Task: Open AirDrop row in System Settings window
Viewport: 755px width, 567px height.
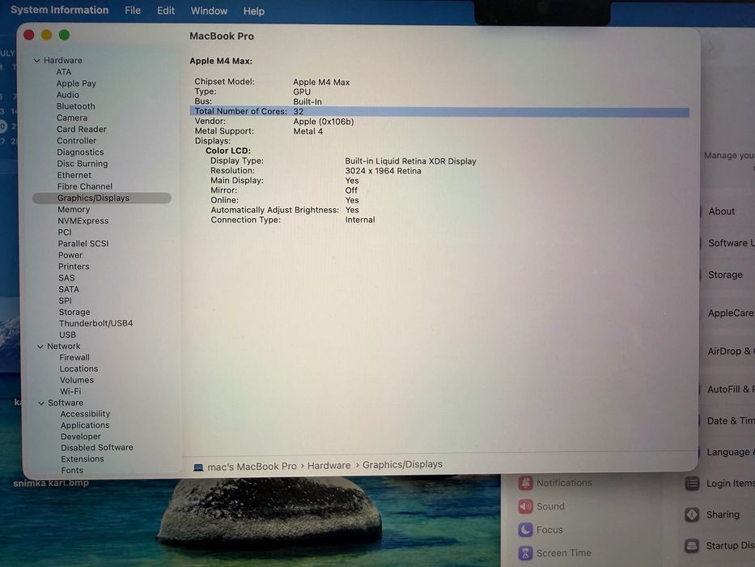Action: 731,352
